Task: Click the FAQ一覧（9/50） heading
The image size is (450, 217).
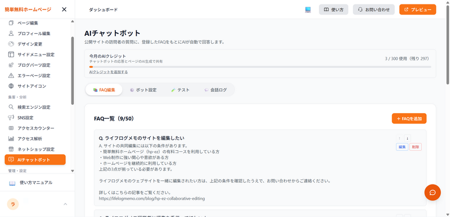Action: (x=114, y=118)
